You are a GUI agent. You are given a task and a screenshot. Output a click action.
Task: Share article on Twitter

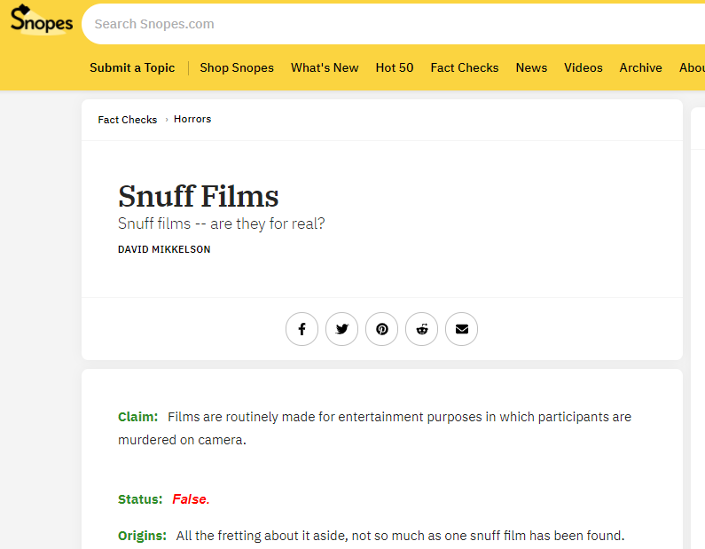pyautogui.click(x=341, y=329)
